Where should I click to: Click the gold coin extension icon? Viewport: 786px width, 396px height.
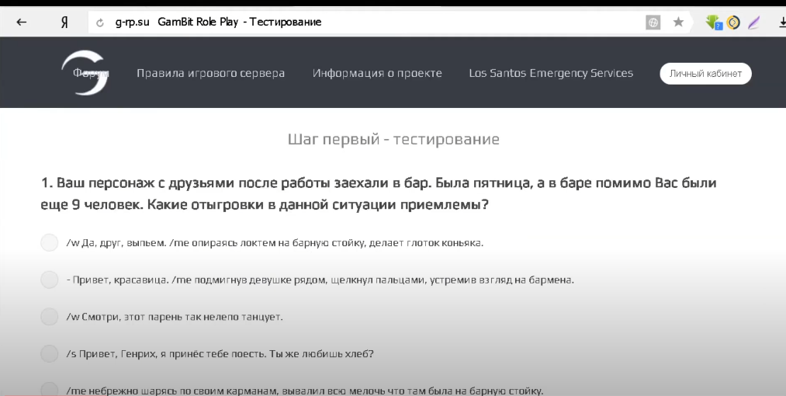(733, 23)
